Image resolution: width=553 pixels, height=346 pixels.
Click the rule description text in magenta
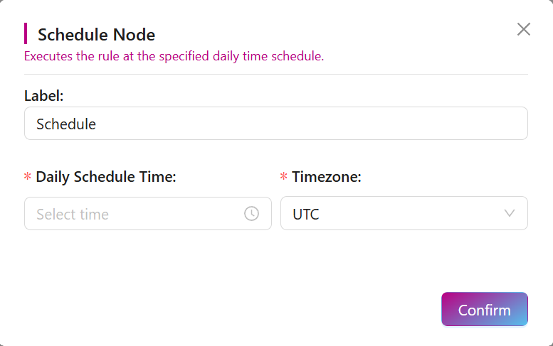(174, 56)
